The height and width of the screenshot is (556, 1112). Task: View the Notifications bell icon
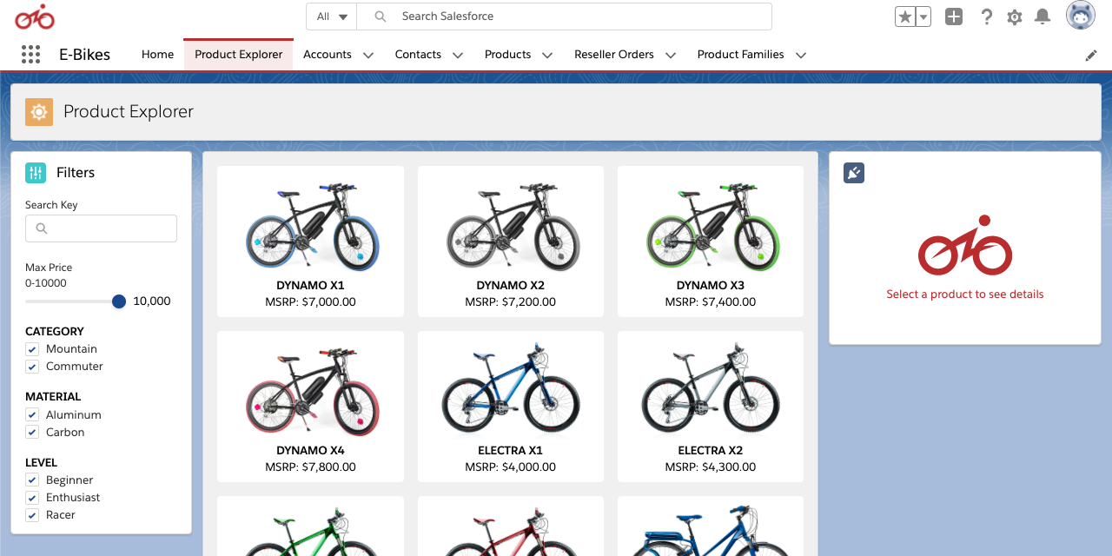point(1042,17)
